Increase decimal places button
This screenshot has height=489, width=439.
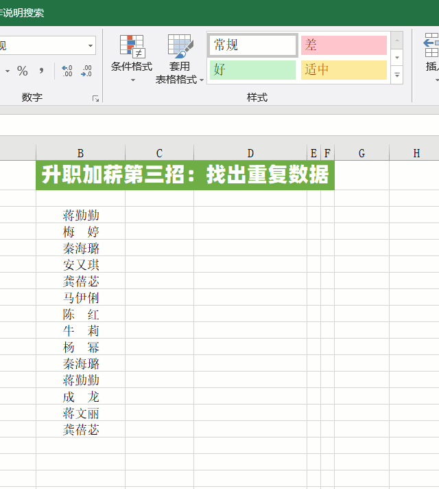pyautogui.click(x=67, y=71)
